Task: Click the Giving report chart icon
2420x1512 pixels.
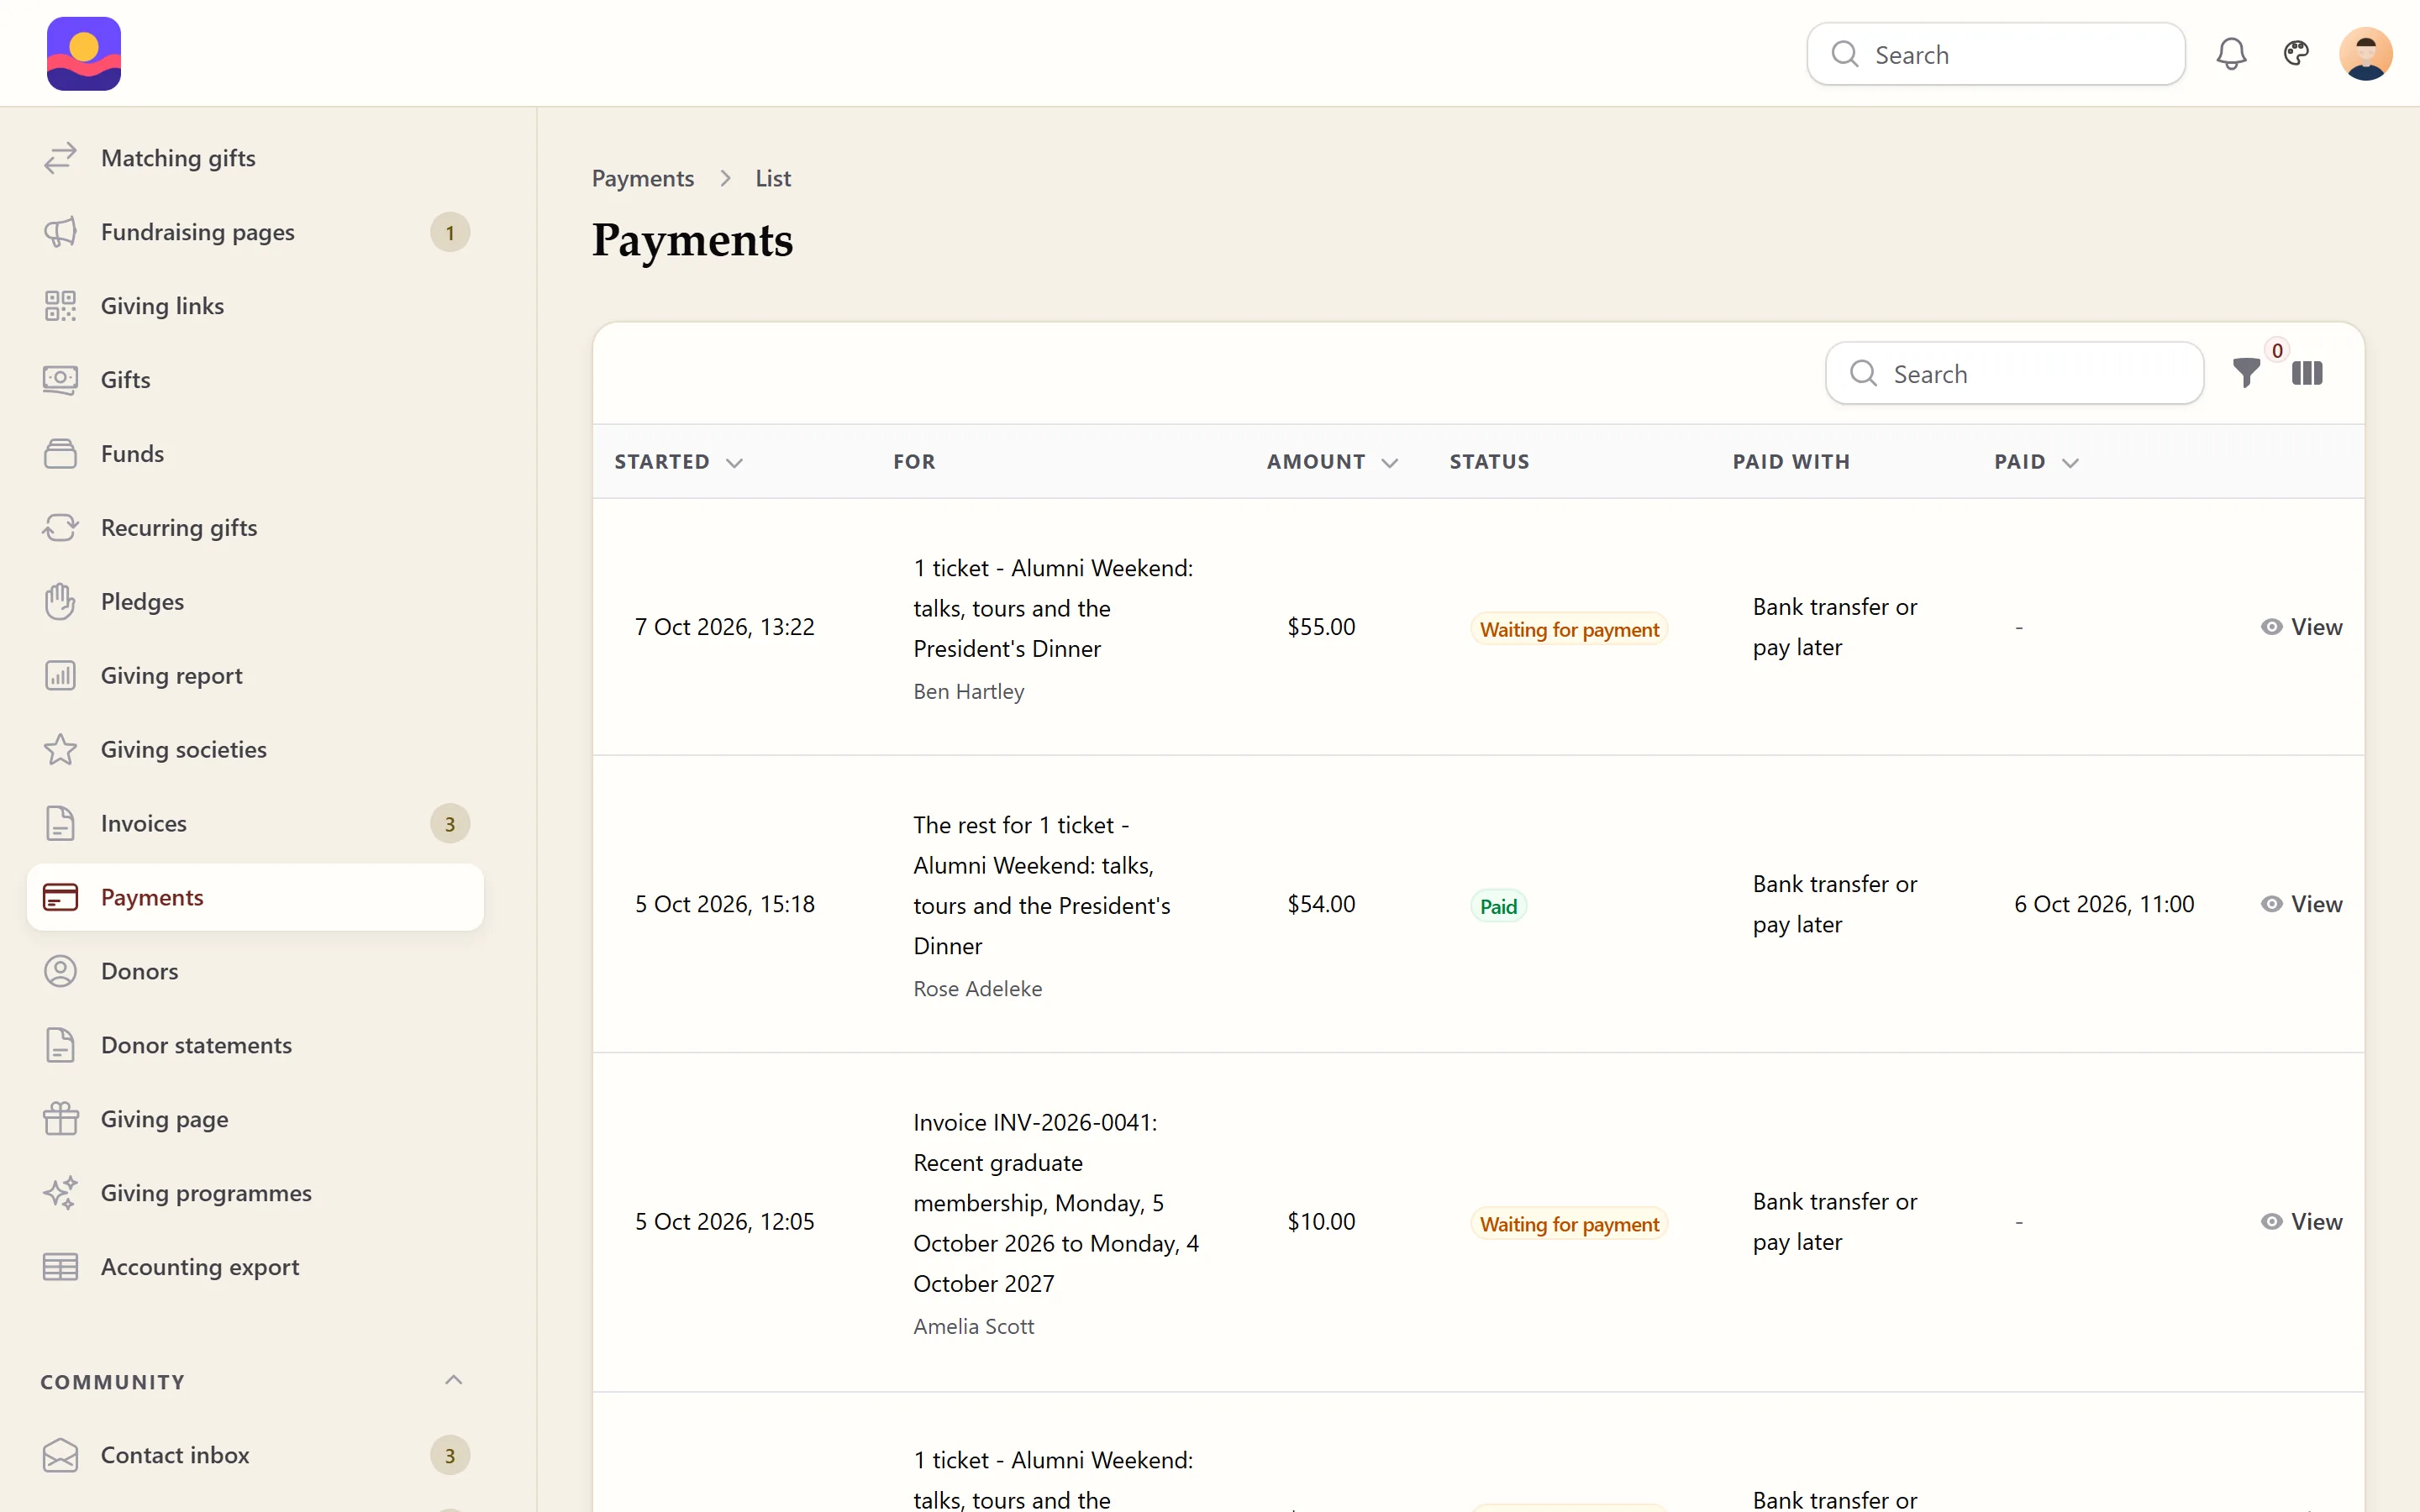Action: click(x=60, y=676)
